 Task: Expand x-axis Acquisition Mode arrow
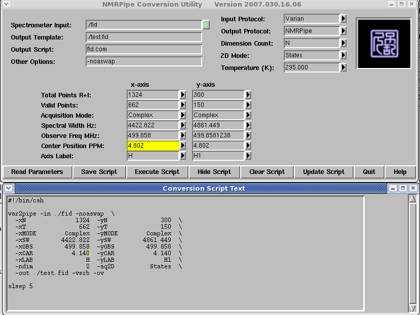coord(183,115)
